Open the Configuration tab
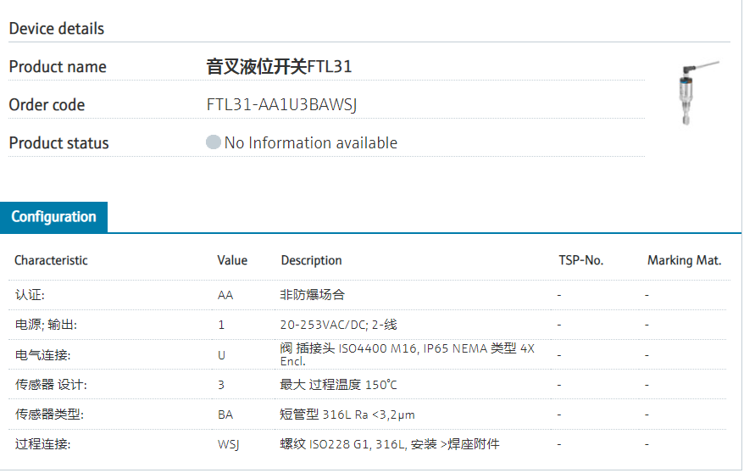744x473 pixels. coord(54,217)
